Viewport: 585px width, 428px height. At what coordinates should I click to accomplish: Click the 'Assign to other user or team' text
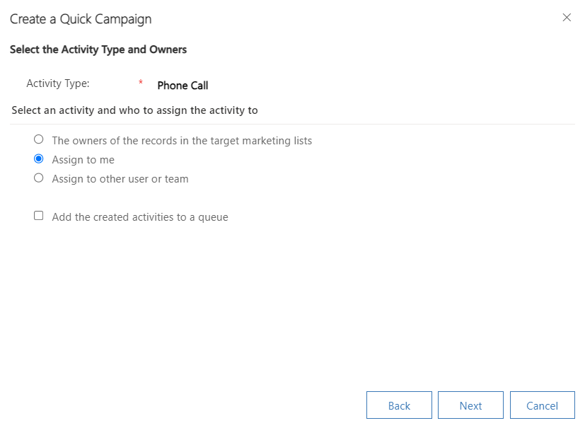point(120,179)
